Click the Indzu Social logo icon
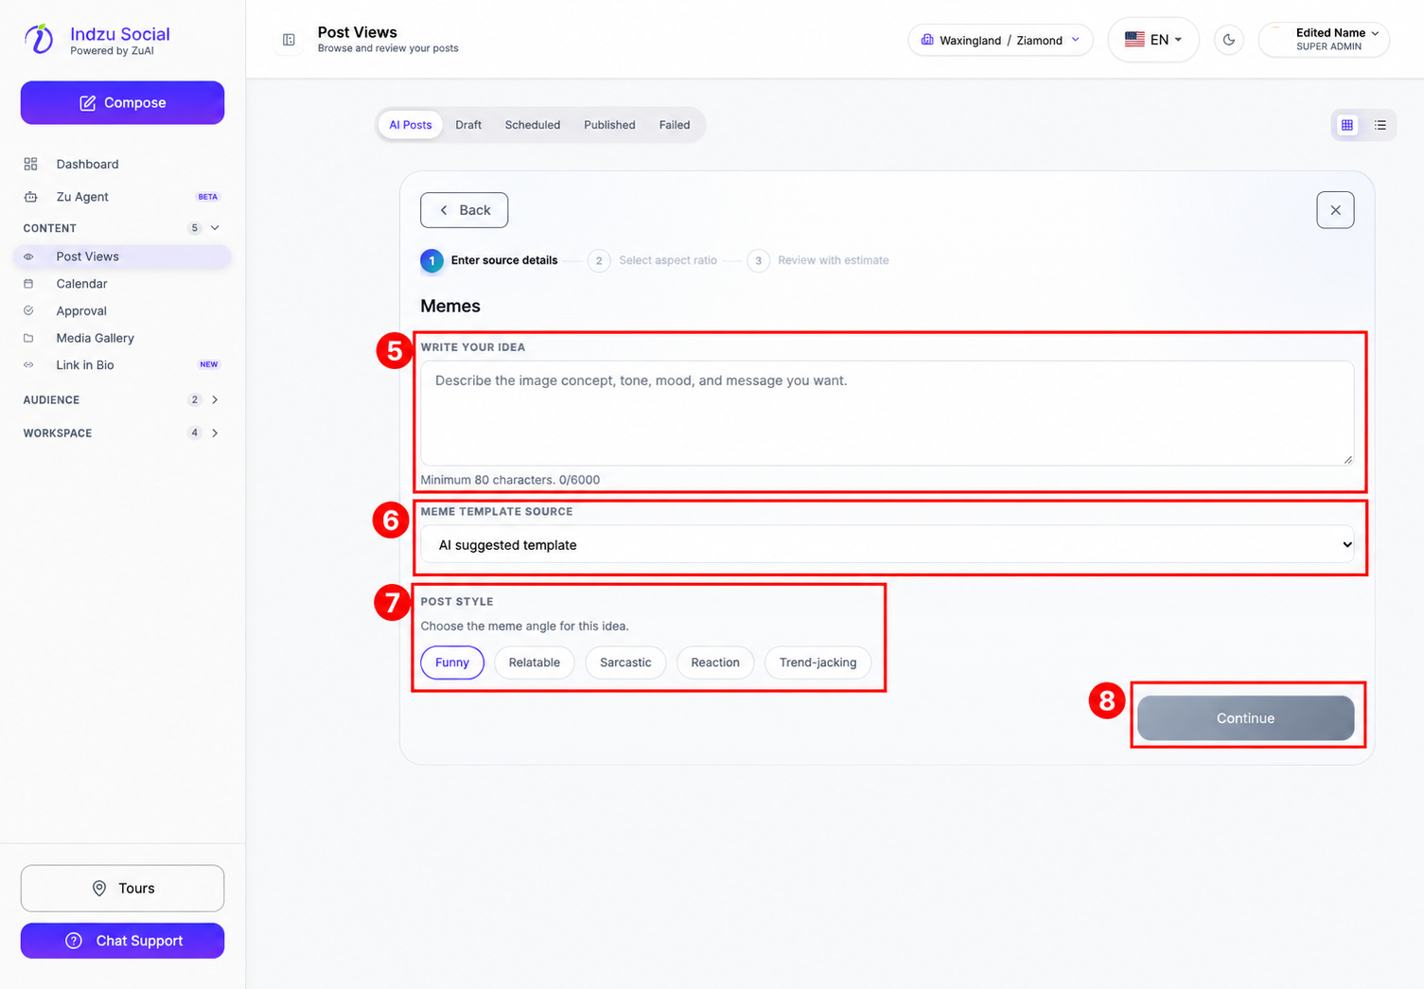 (39, 39)
